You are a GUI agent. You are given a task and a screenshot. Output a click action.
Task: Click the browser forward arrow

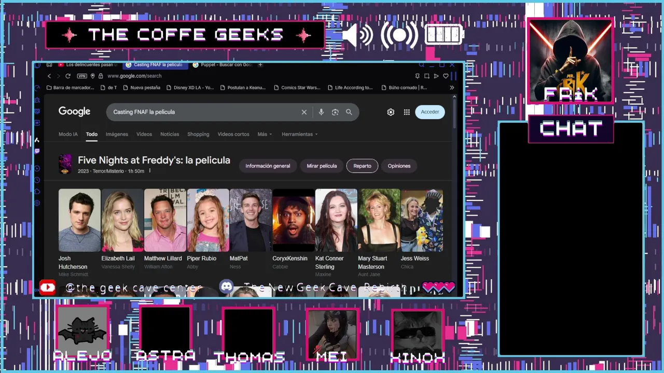58,76
